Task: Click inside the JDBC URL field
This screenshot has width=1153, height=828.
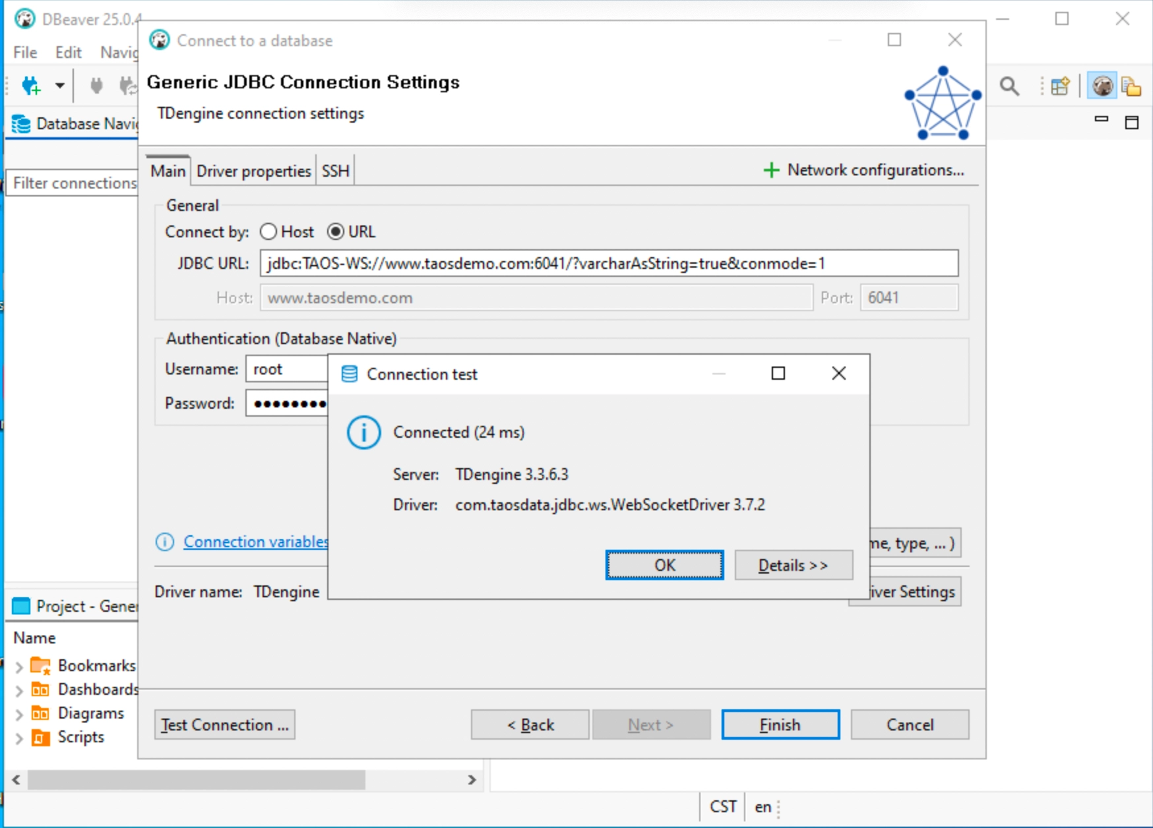Action: (608, 264)
